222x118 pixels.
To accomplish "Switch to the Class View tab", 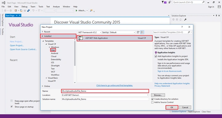I will click(206, 112).
